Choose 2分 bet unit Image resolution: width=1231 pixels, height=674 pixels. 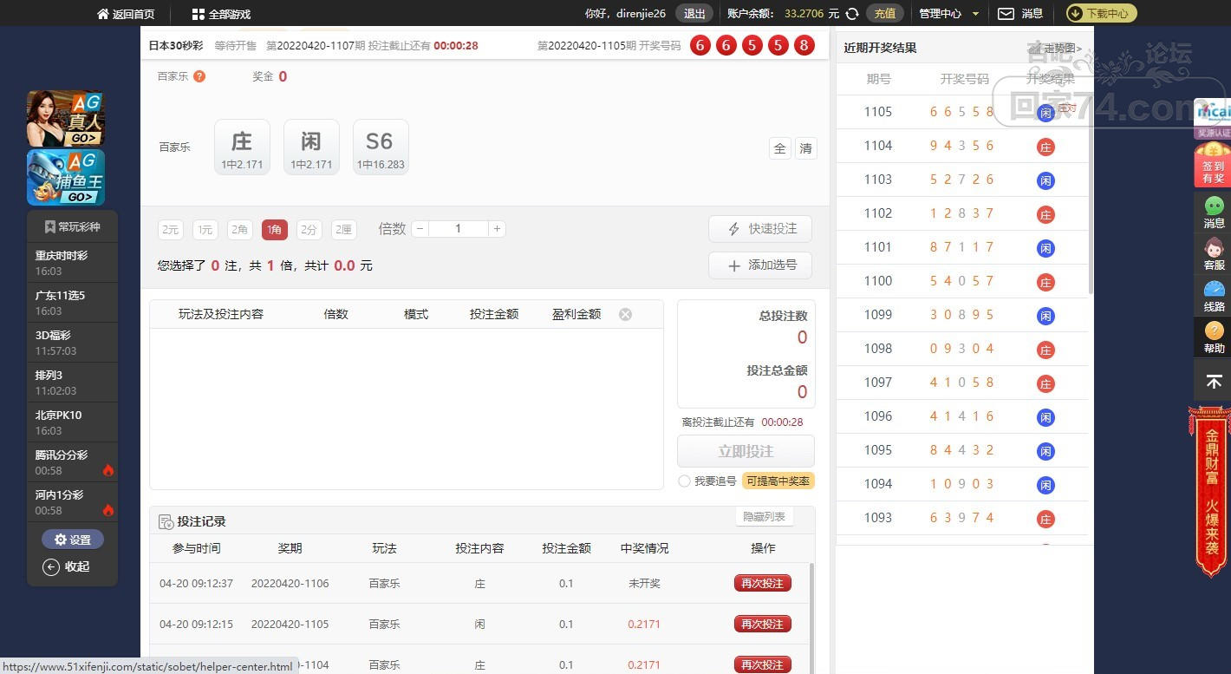[x=309, y=230]
